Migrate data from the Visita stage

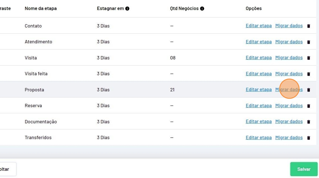click(x=289, y=57)
